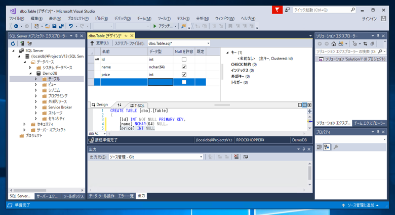Image resolution: width=395 pixels, height=215 pixels.
Task: Click the horizontal split layout icon
Action: 304,105
